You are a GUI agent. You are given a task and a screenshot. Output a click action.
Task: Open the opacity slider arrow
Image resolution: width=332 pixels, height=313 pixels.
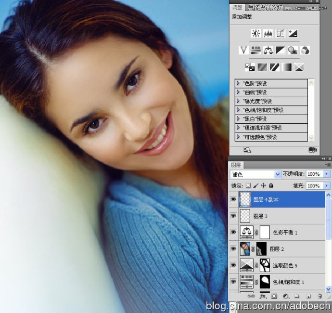(326, 174)
